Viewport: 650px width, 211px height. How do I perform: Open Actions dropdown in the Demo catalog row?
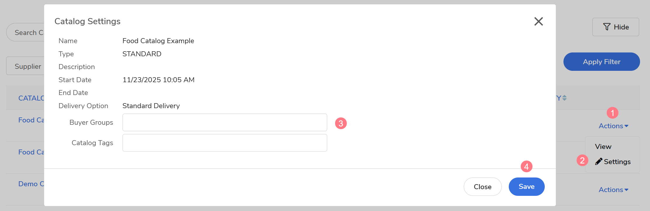click(x=613, y=190)
